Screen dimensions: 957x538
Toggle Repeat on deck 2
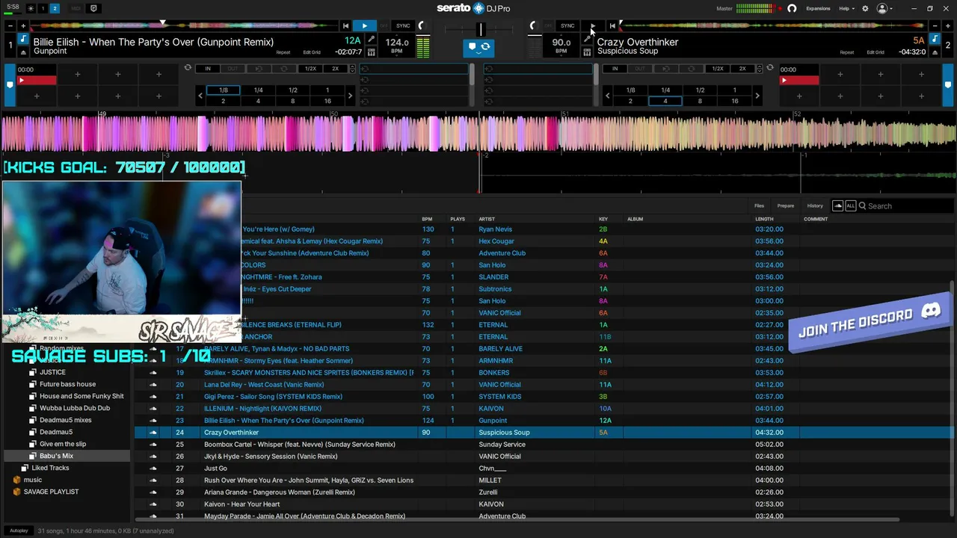pyautogui.click(x=847, y=52)
